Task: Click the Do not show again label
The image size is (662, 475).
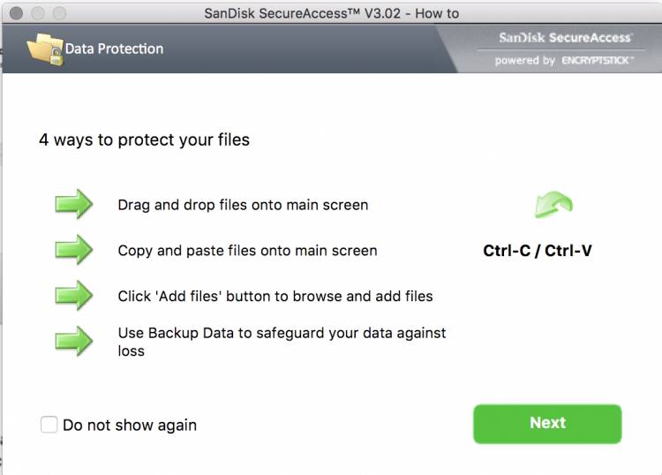Action: click(130, 425)
